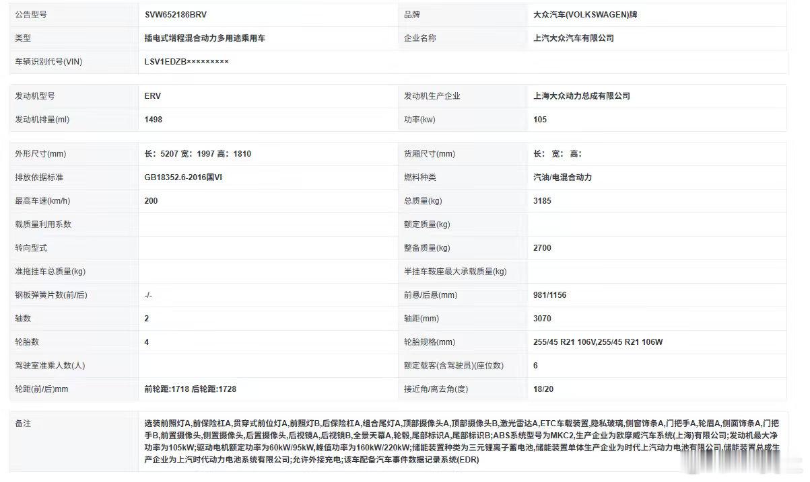Select the 外形尺寸(mm) label
The image size is (810, 482).
click(40, 154)
